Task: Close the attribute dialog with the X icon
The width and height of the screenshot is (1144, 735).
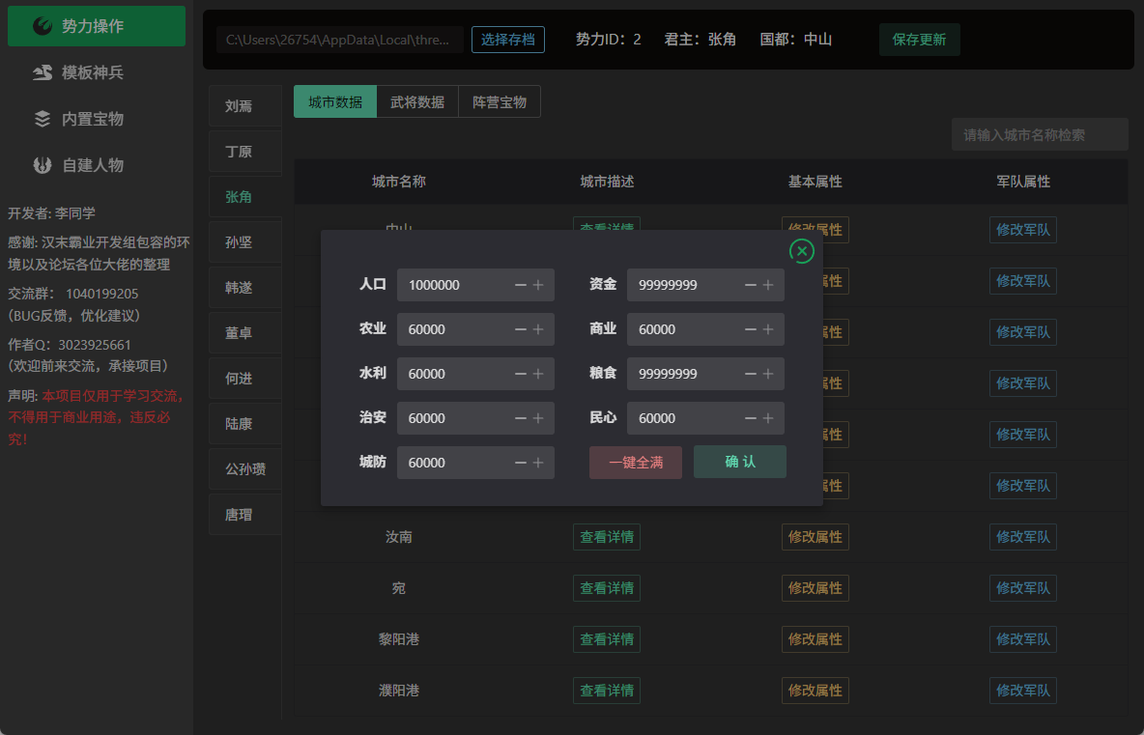Action: click(802, 251)
